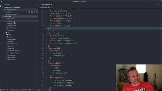Image resolution: width=162 pixels, height=91 pixels.
Task: Split the editor to the right
Action: [157, 5]
